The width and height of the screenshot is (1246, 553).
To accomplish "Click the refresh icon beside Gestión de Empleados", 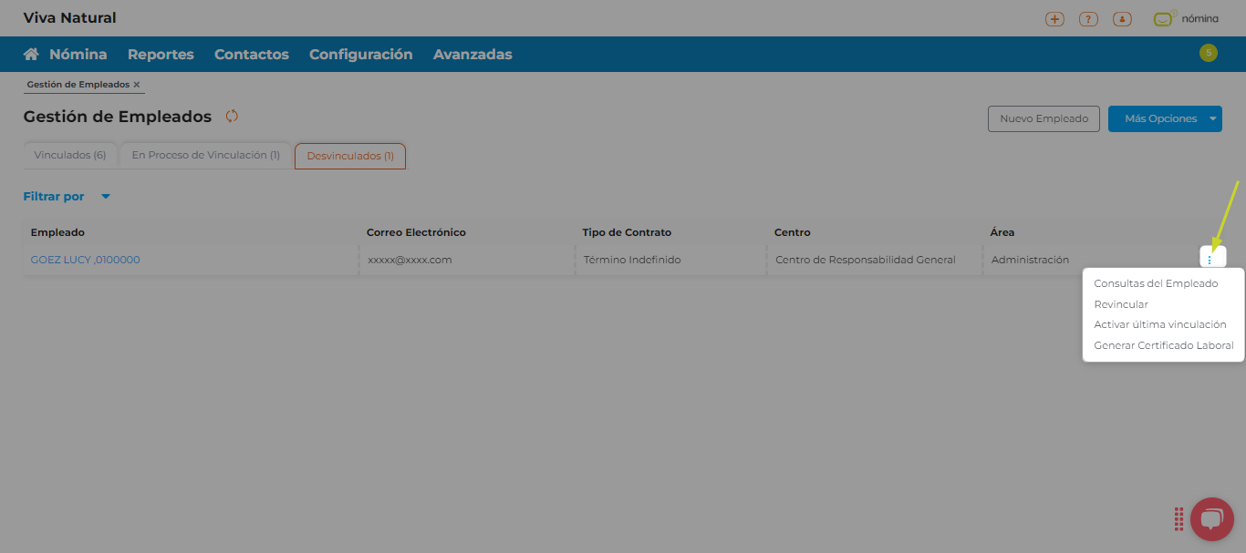I will click(x=232, y=116).
